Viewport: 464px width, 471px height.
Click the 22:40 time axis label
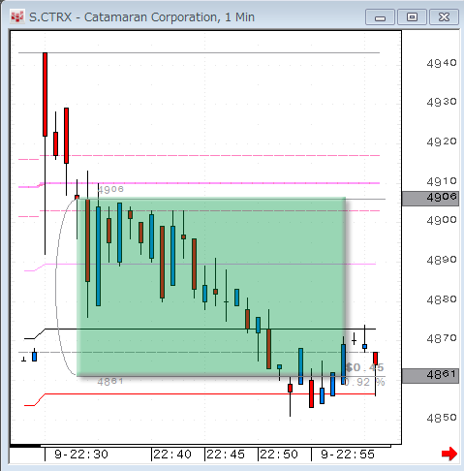172,455
